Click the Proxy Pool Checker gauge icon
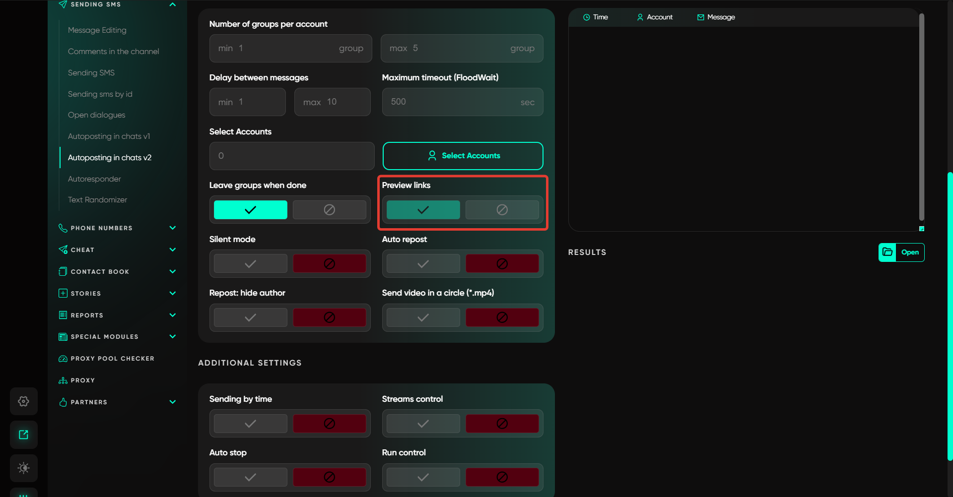 point(63,359)
